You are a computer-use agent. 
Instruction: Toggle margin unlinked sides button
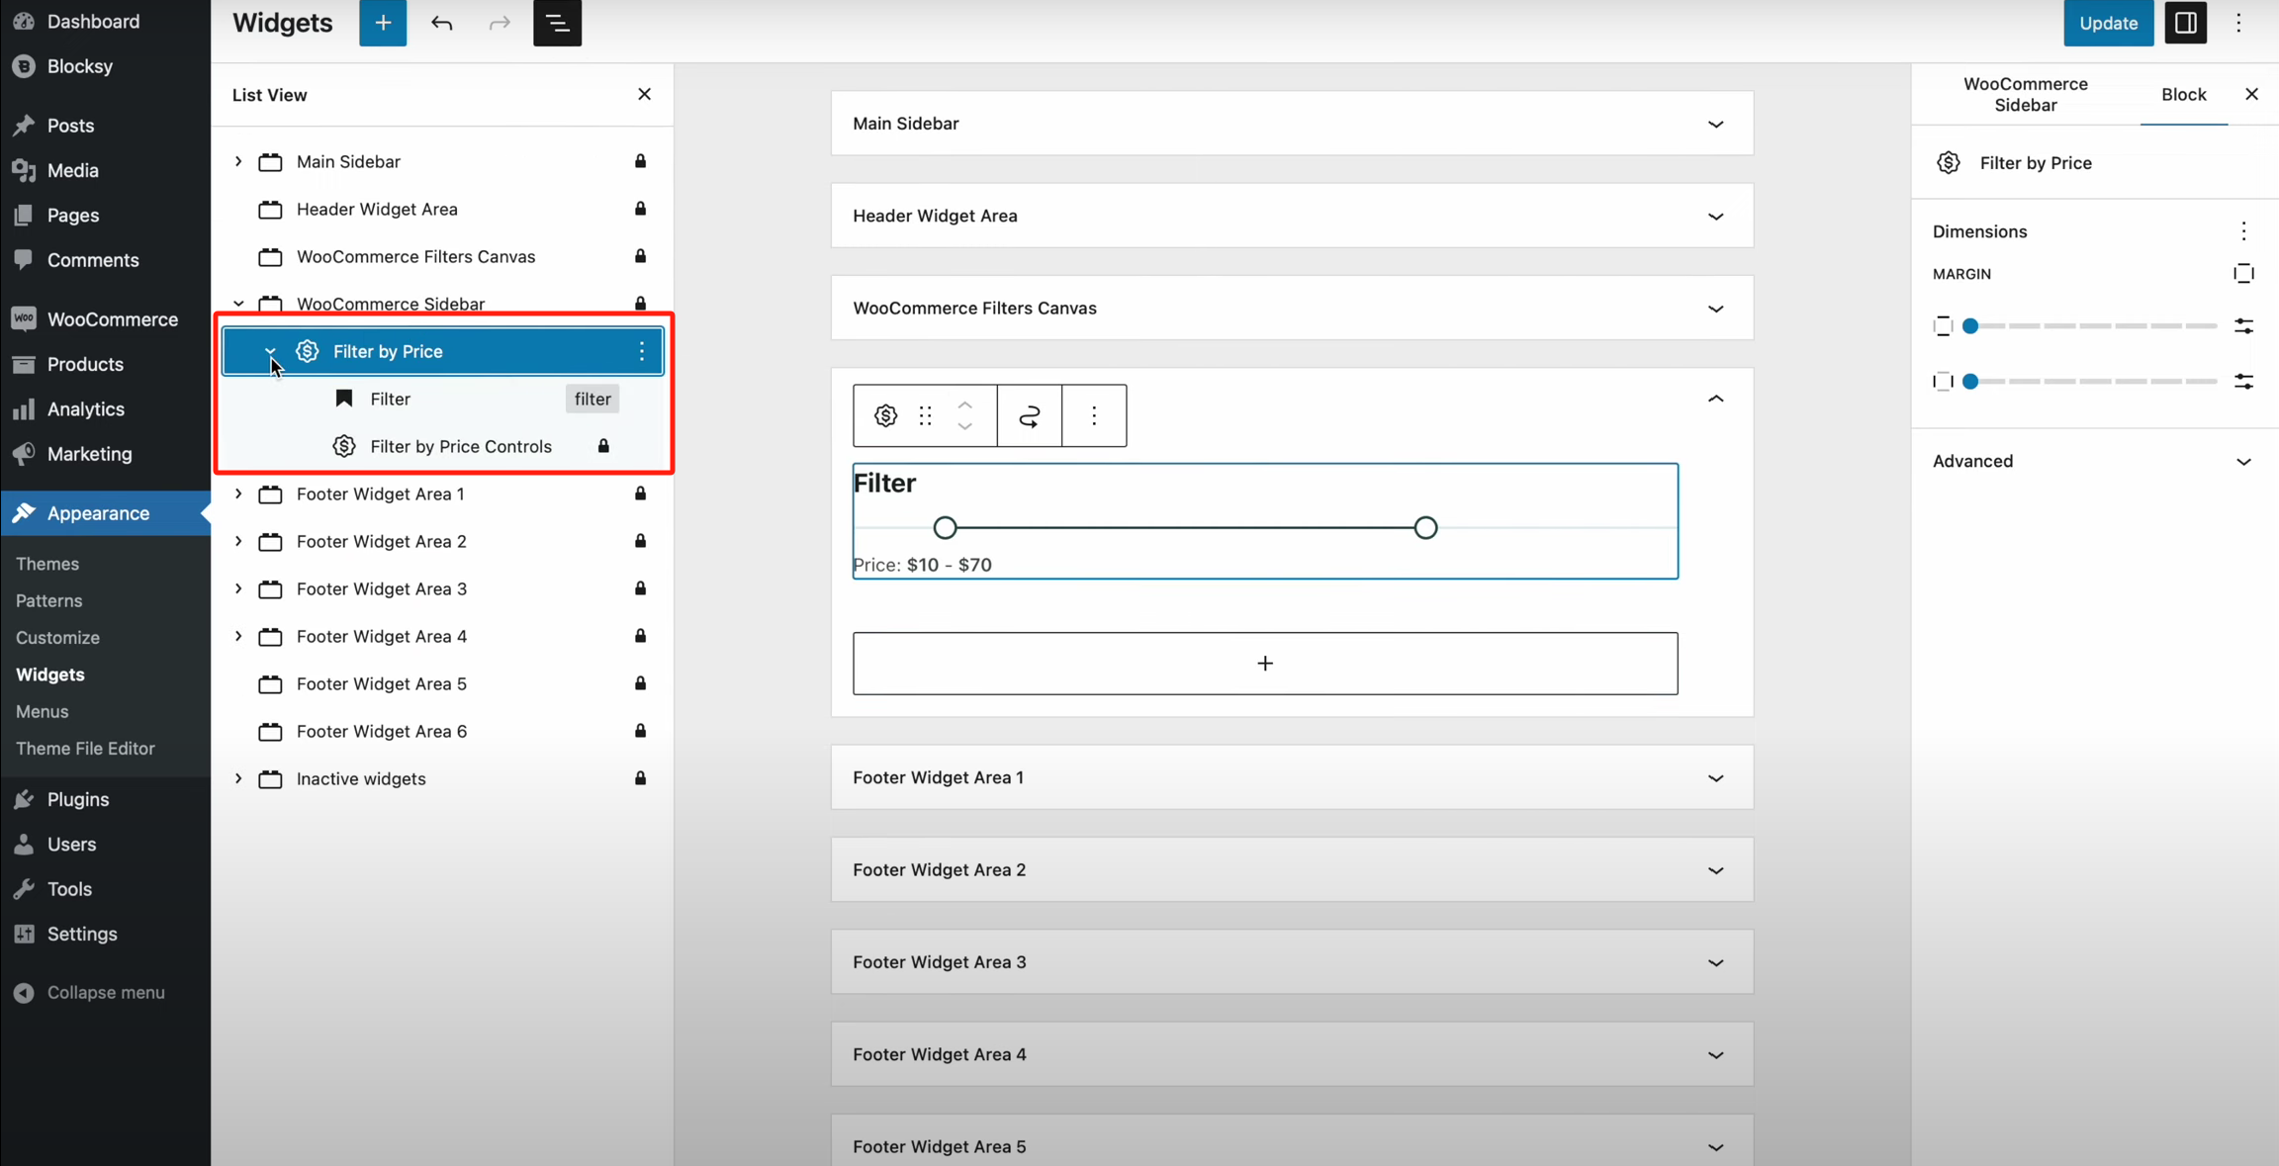point(2243,274)
